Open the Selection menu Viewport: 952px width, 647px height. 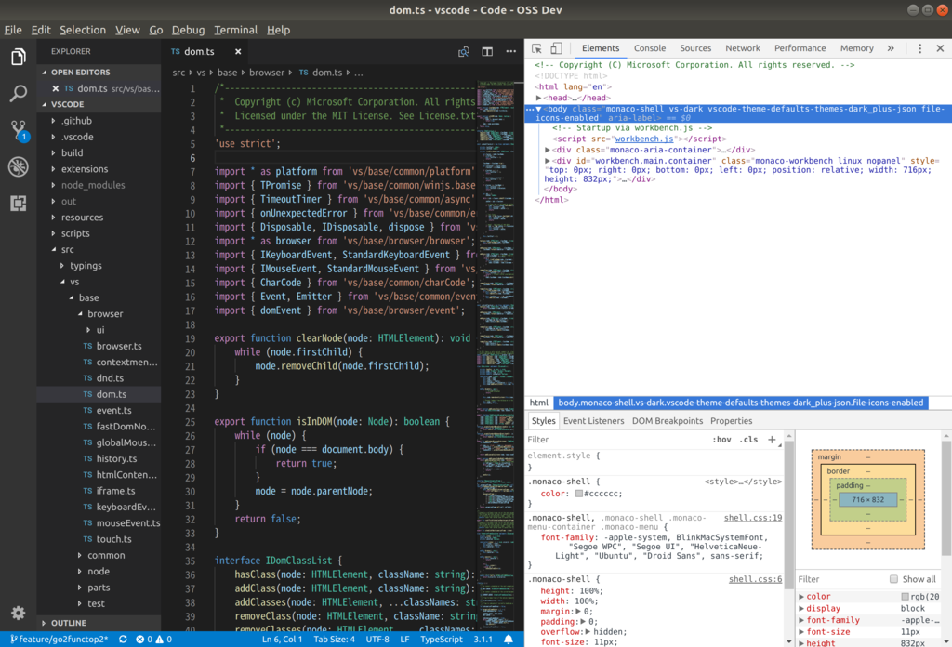(83, 30)
